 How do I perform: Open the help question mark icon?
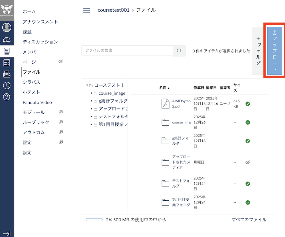pyautogui.click(x=7, y=96)
